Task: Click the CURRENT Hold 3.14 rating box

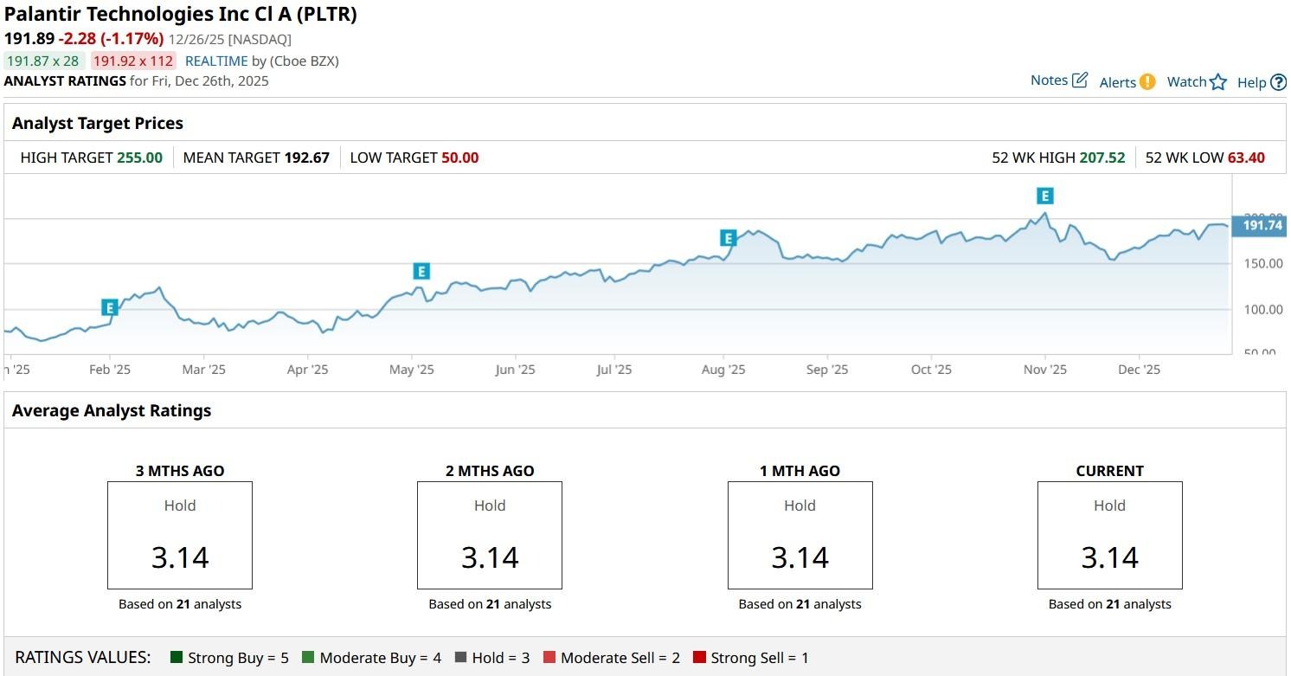Action: coord(1109,535)
